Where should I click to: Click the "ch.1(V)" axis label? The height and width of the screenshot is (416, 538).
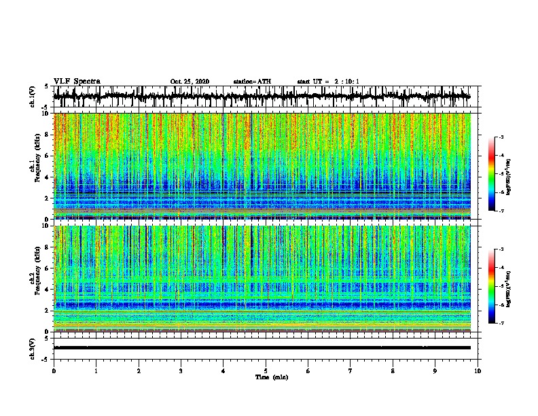click(33, 97)
